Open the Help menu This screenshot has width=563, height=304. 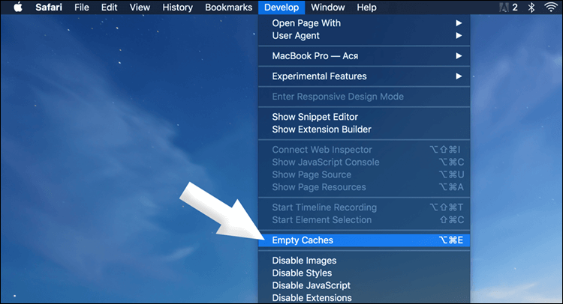click(366, 7)
